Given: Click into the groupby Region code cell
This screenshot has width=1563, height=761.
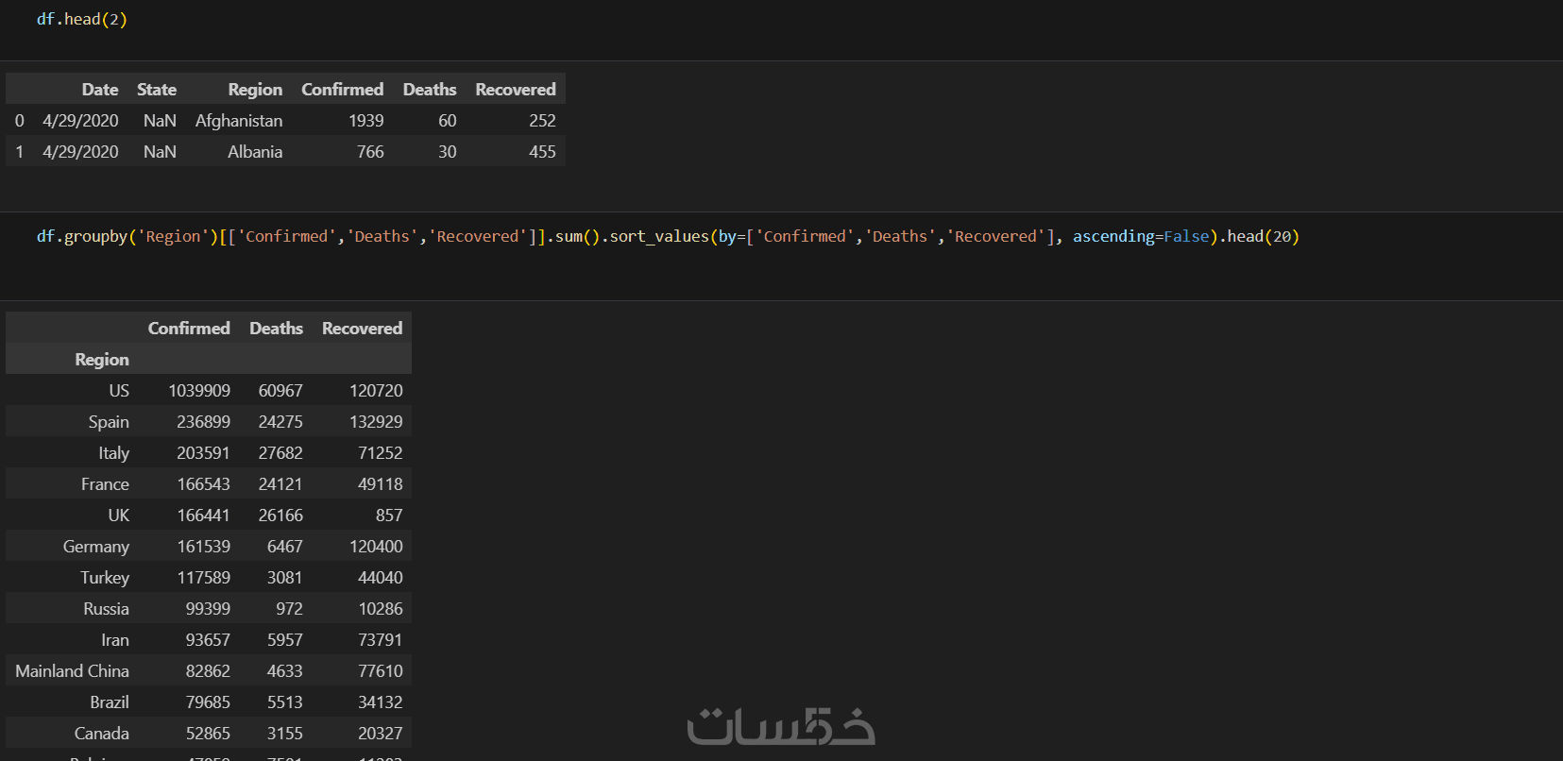Looking at the screenshot, I should (667, 237).
